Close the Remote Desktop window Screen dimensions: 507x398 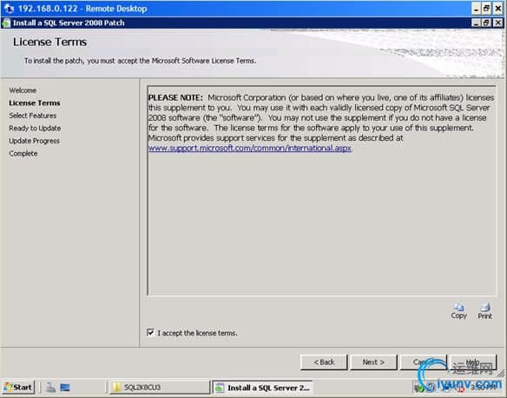(498, 9)
